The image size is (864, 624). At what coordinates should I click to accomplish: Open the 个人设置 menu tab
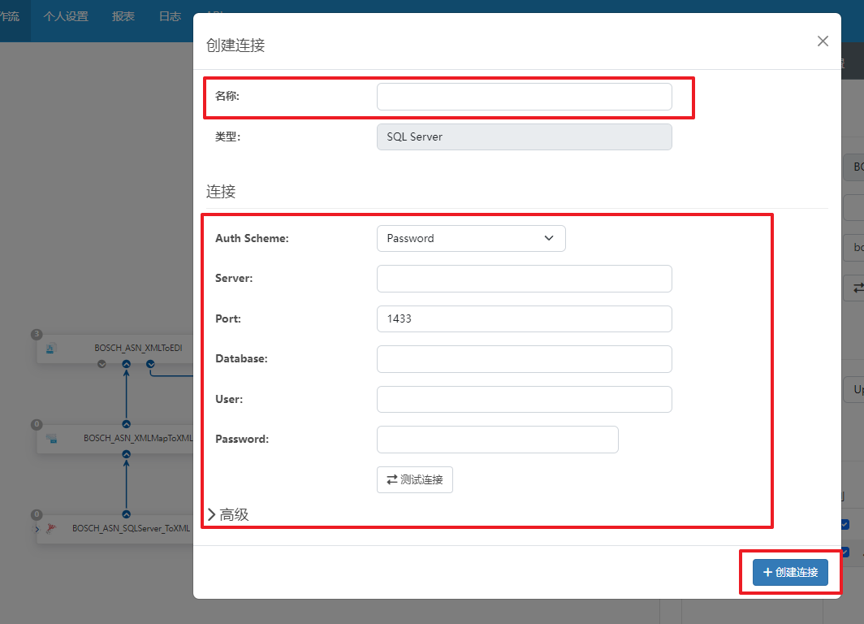click(x=66, y=16)
